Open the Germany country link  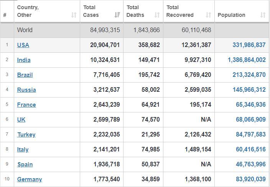pos(30,179)
